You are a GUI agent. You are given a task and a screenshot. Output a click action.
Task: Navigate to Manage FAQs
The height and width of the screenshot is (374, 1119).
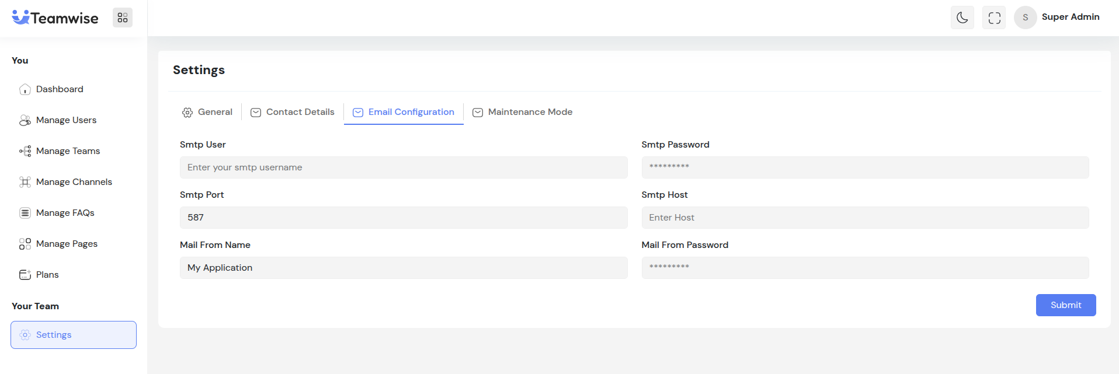coord(65,213)
